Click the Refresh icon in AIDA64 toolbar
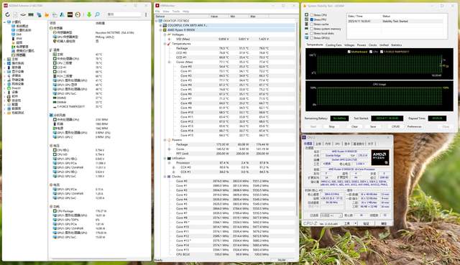Image resolution: width=460 pixels, height=265 pixels. pos(8,14)
